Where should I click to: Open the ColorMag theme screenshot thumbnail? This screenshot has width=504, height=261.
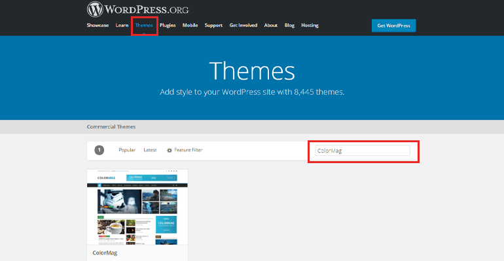pos(137,207)
